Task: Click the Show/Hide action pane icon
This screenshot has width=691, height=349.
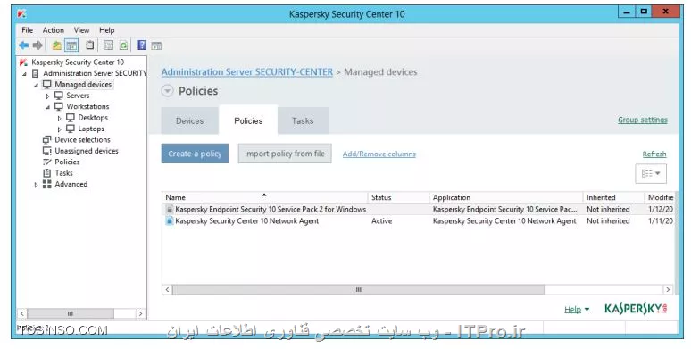Action: (156, 46)
